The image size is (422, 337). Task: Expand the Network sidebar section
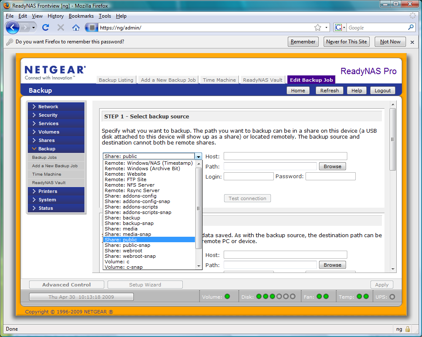(56, 107)
